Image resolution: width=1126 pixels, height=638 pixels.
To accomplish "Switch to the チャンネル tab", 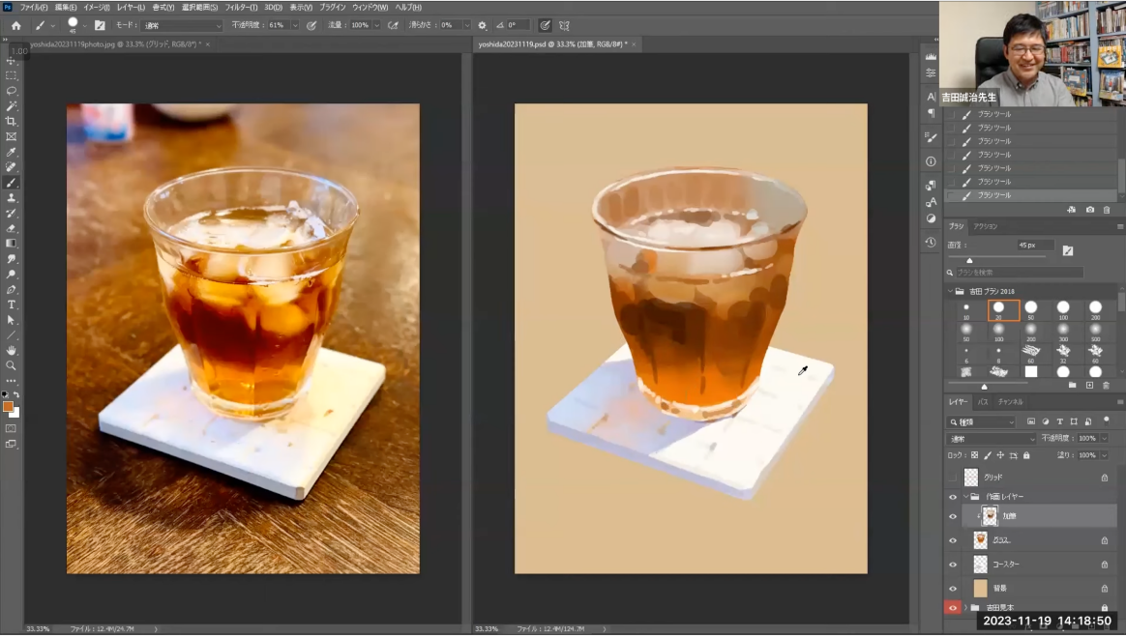I will (1010, 401).
